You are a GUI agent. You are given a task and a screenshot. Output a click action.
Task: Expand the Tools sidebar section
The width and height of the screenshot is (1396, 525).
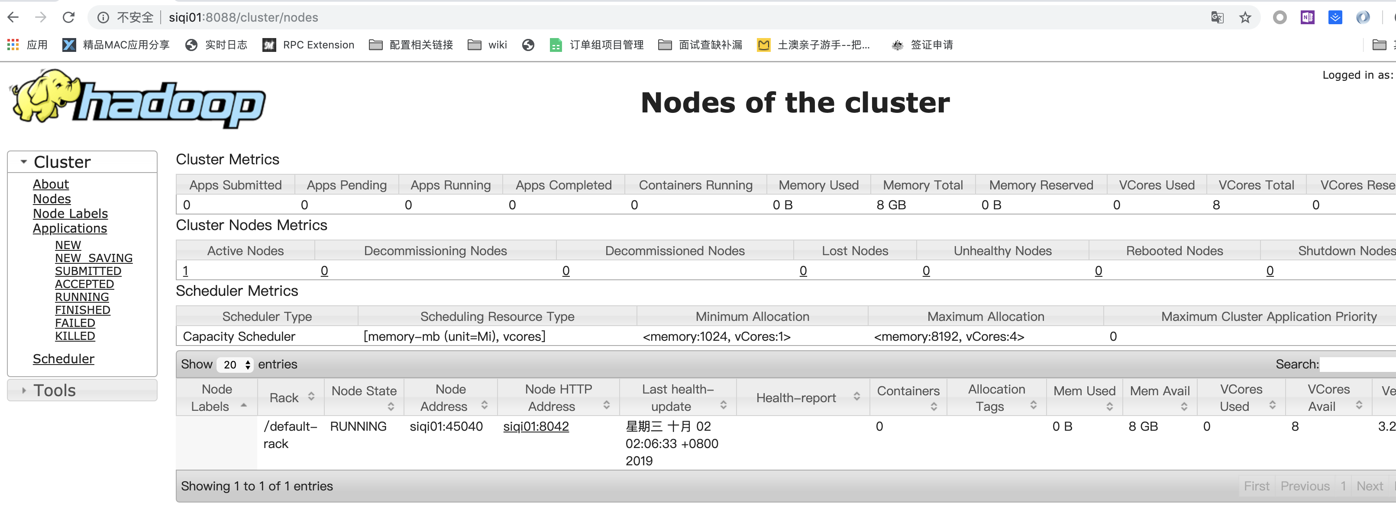[x=23, y=390]
